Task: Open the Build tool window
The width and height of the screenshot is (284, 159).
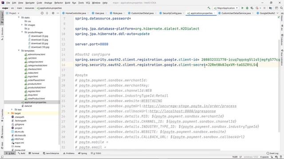Action: click(22, 153)
